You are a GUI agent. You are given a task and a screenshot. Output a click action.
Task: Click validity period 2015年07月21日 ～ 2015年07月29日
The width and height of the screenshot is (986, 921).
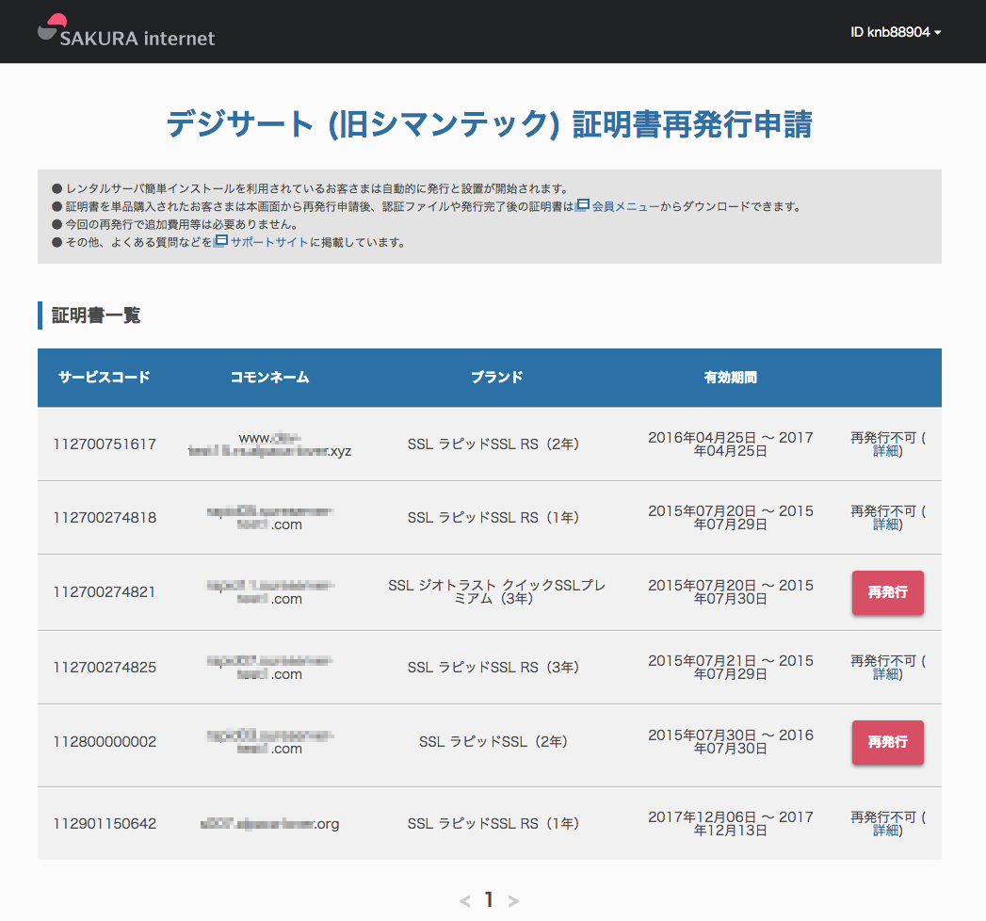(730, 667)
